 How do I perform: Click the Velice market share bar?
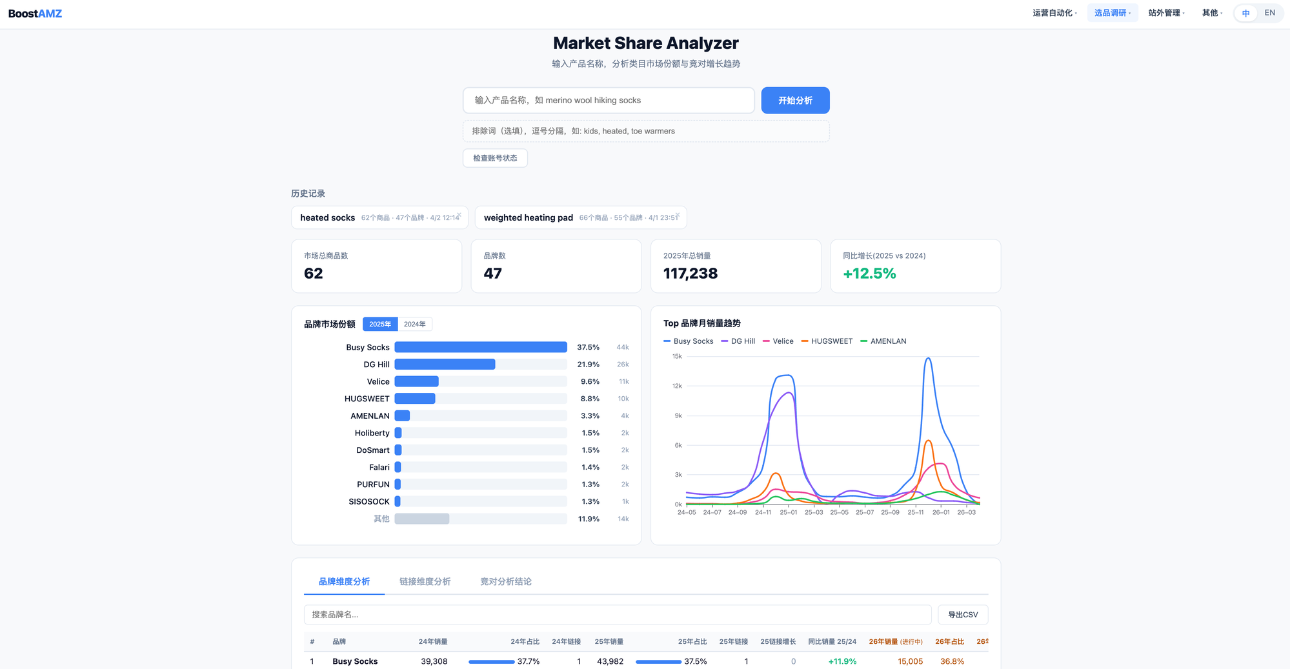[x=416, y=381]
